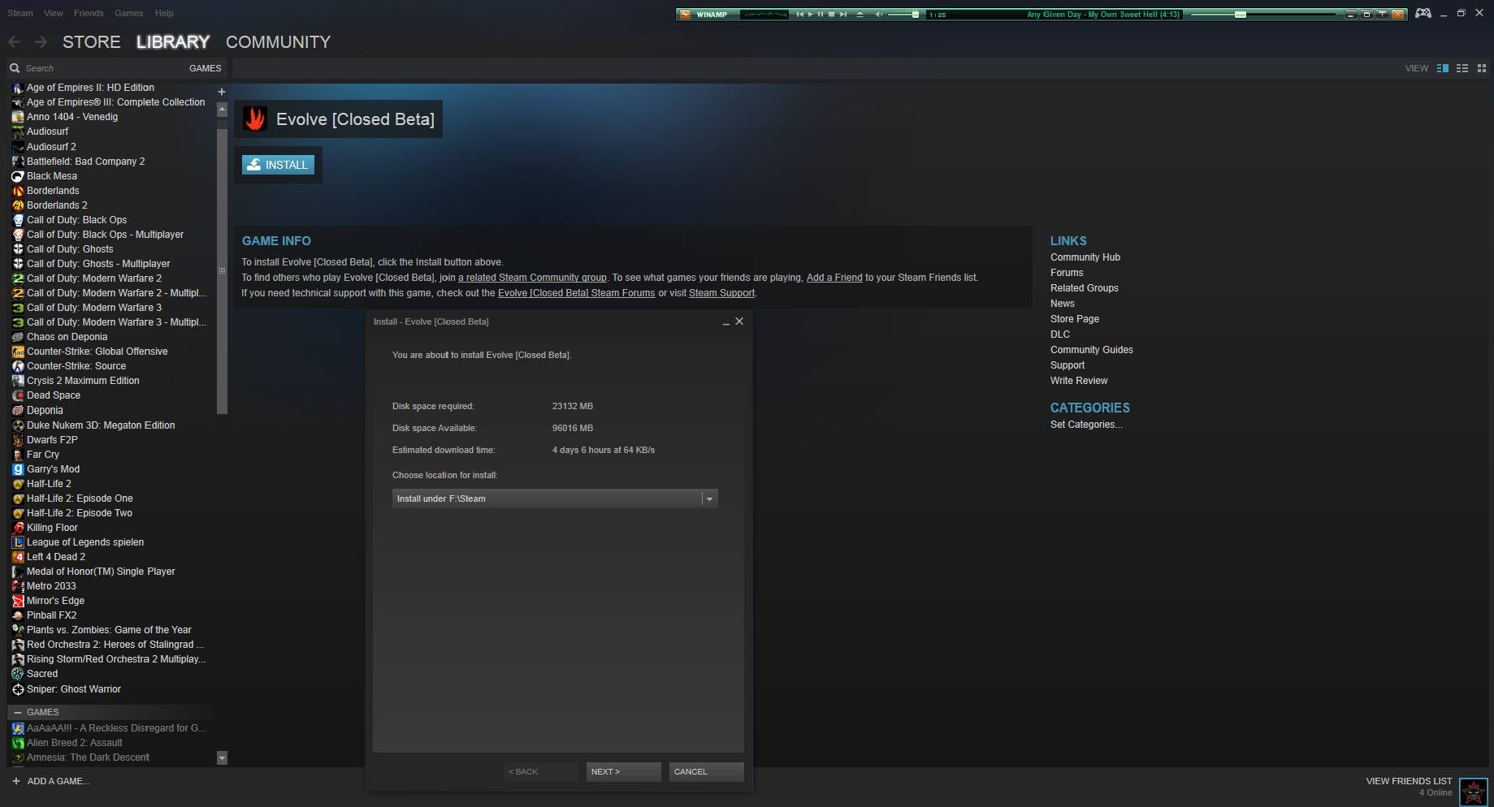This screenshot has height=807, width=1494.
Task: Select Half-Life 2: Episode Two in list
Action: tap(80, 513)
